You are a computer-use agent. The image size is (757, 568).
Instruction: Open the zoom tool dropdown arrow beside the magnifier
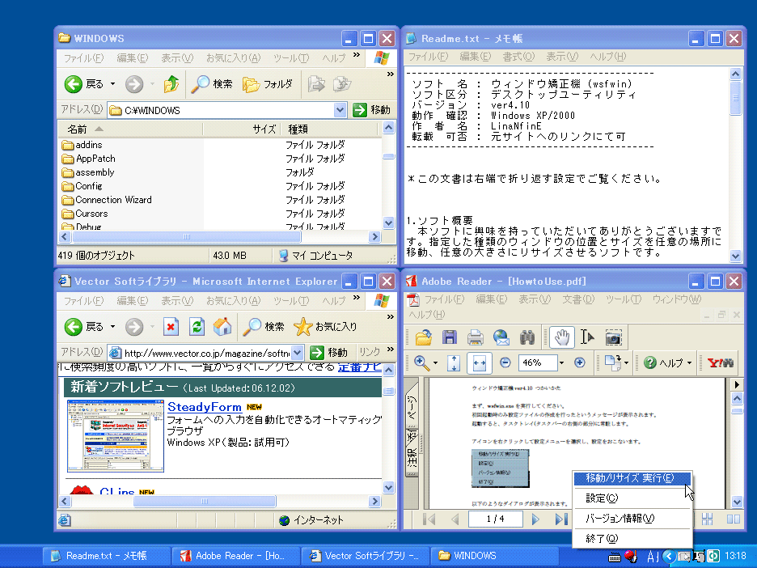point(435,362)
